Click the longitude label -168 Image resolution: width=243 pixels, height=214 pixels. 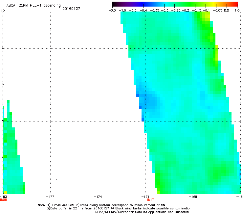193,197
